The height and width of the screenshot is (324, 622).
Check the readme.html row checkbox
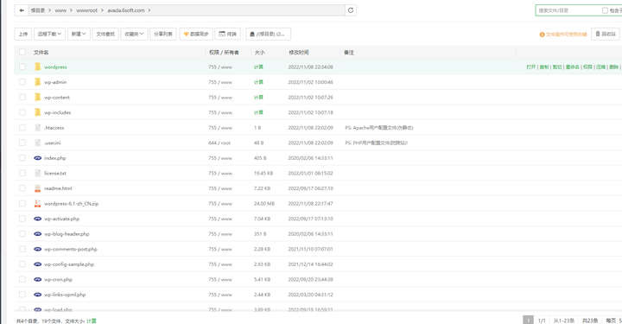pyautogui.click(x=22, y=188)
